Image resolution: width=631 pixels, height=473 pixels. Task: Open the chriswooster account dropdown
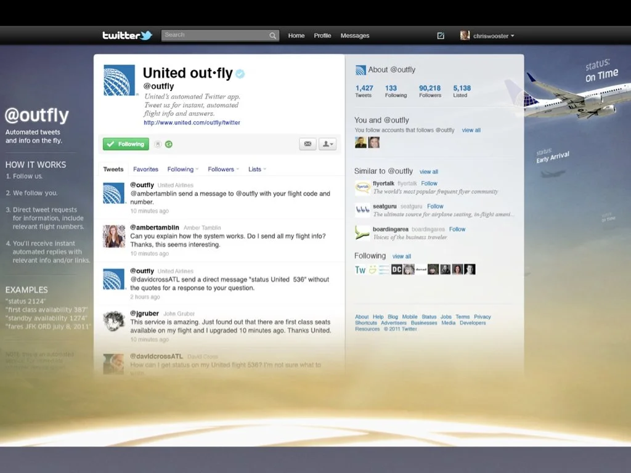494,36
